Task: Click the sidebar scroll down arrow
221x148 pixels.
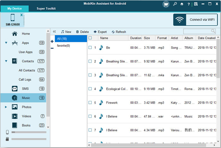Action: (48, 127)
